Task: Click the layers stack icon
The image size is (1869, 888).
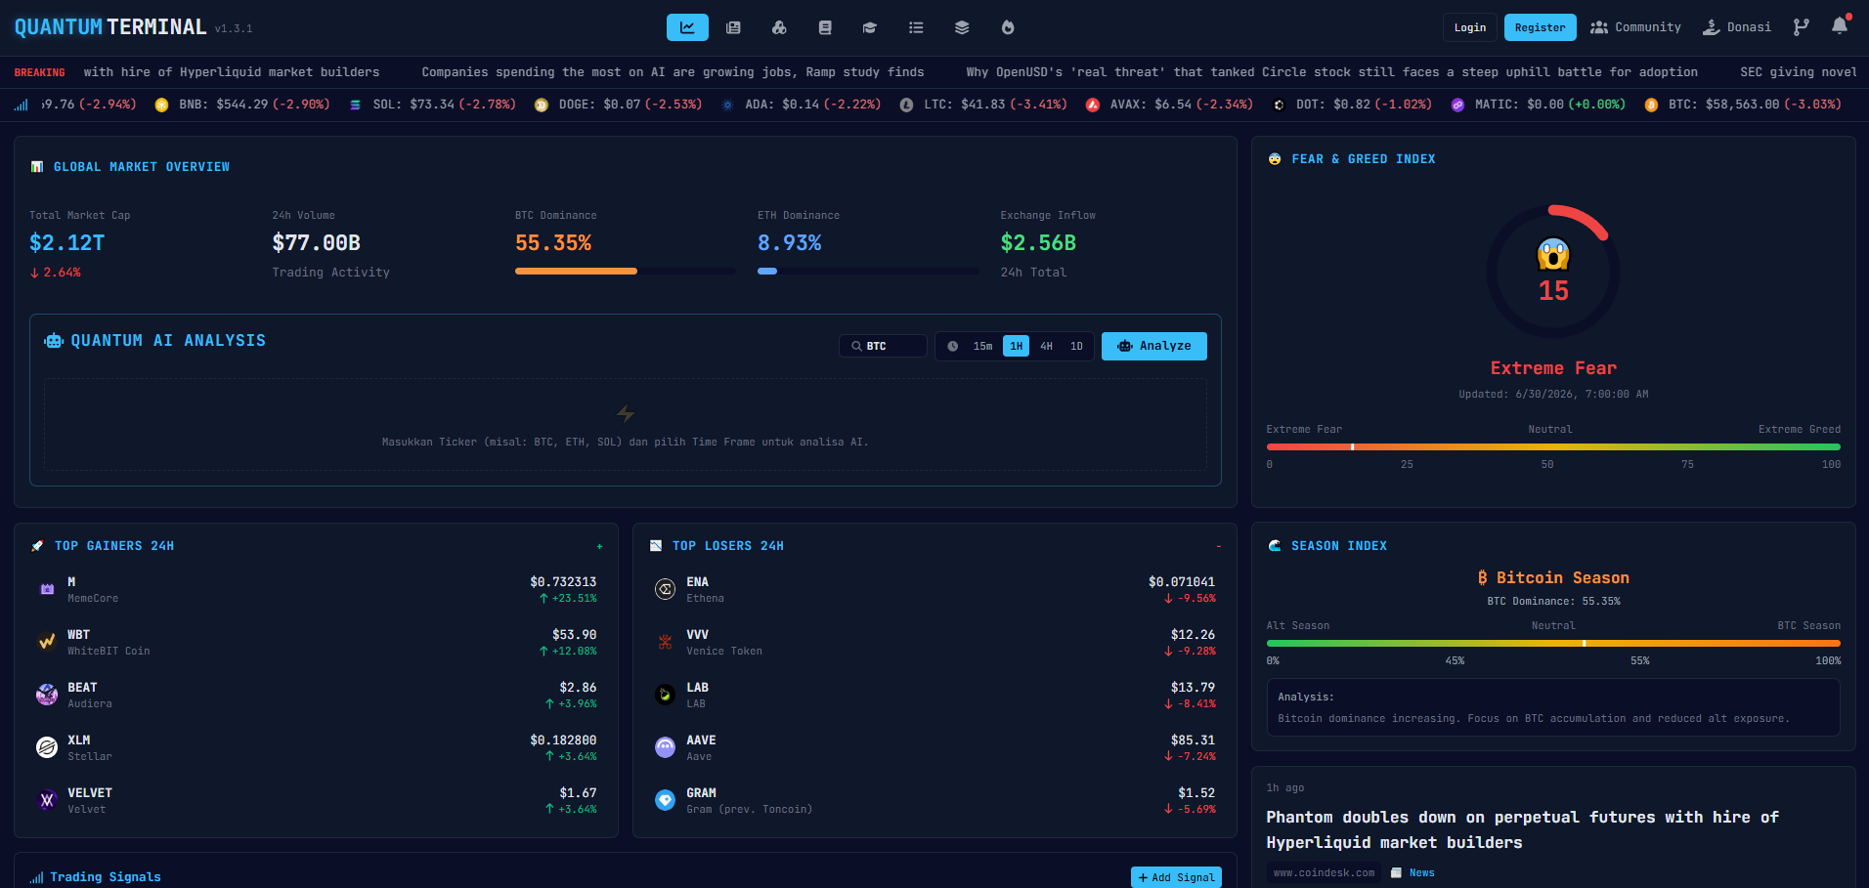Action: 962,27
